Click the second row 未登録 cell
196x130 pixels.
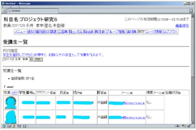(x=102, y=117)
